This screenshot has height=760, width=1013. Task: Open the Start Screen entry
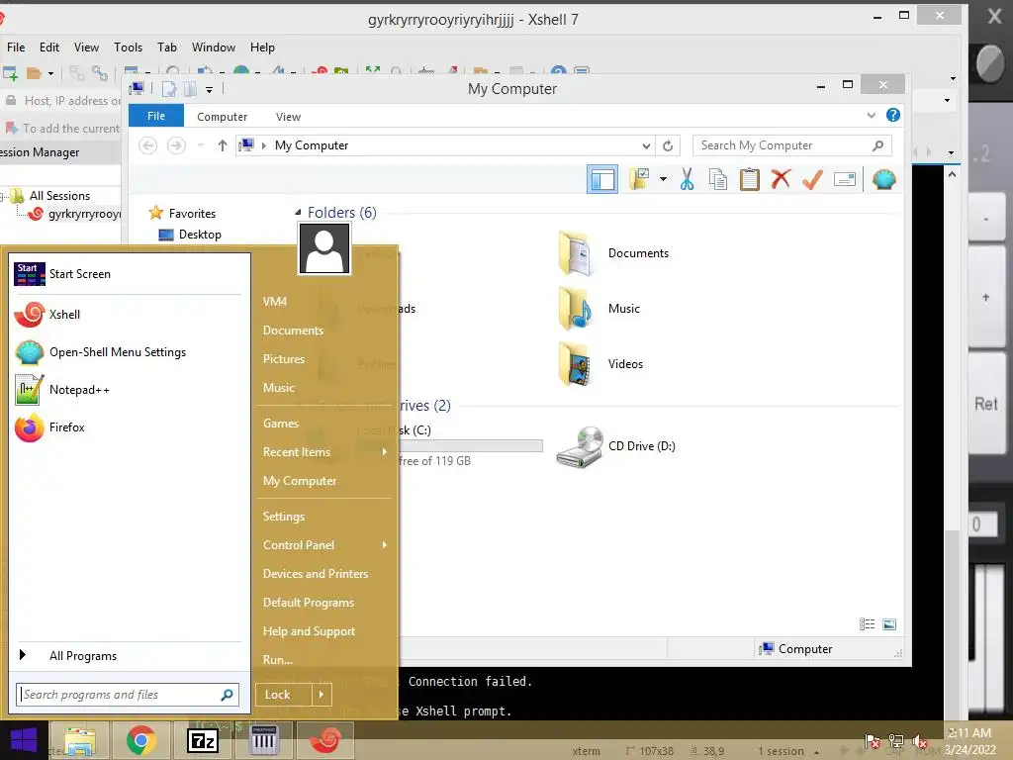point(128,274)
